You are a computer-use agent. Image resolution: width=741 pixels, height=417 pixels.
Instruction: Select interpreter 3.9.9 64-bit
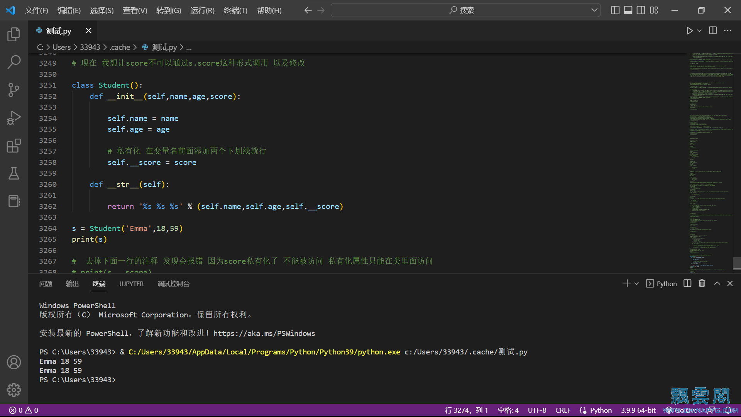pyautogui.click(x=638, y=410)
